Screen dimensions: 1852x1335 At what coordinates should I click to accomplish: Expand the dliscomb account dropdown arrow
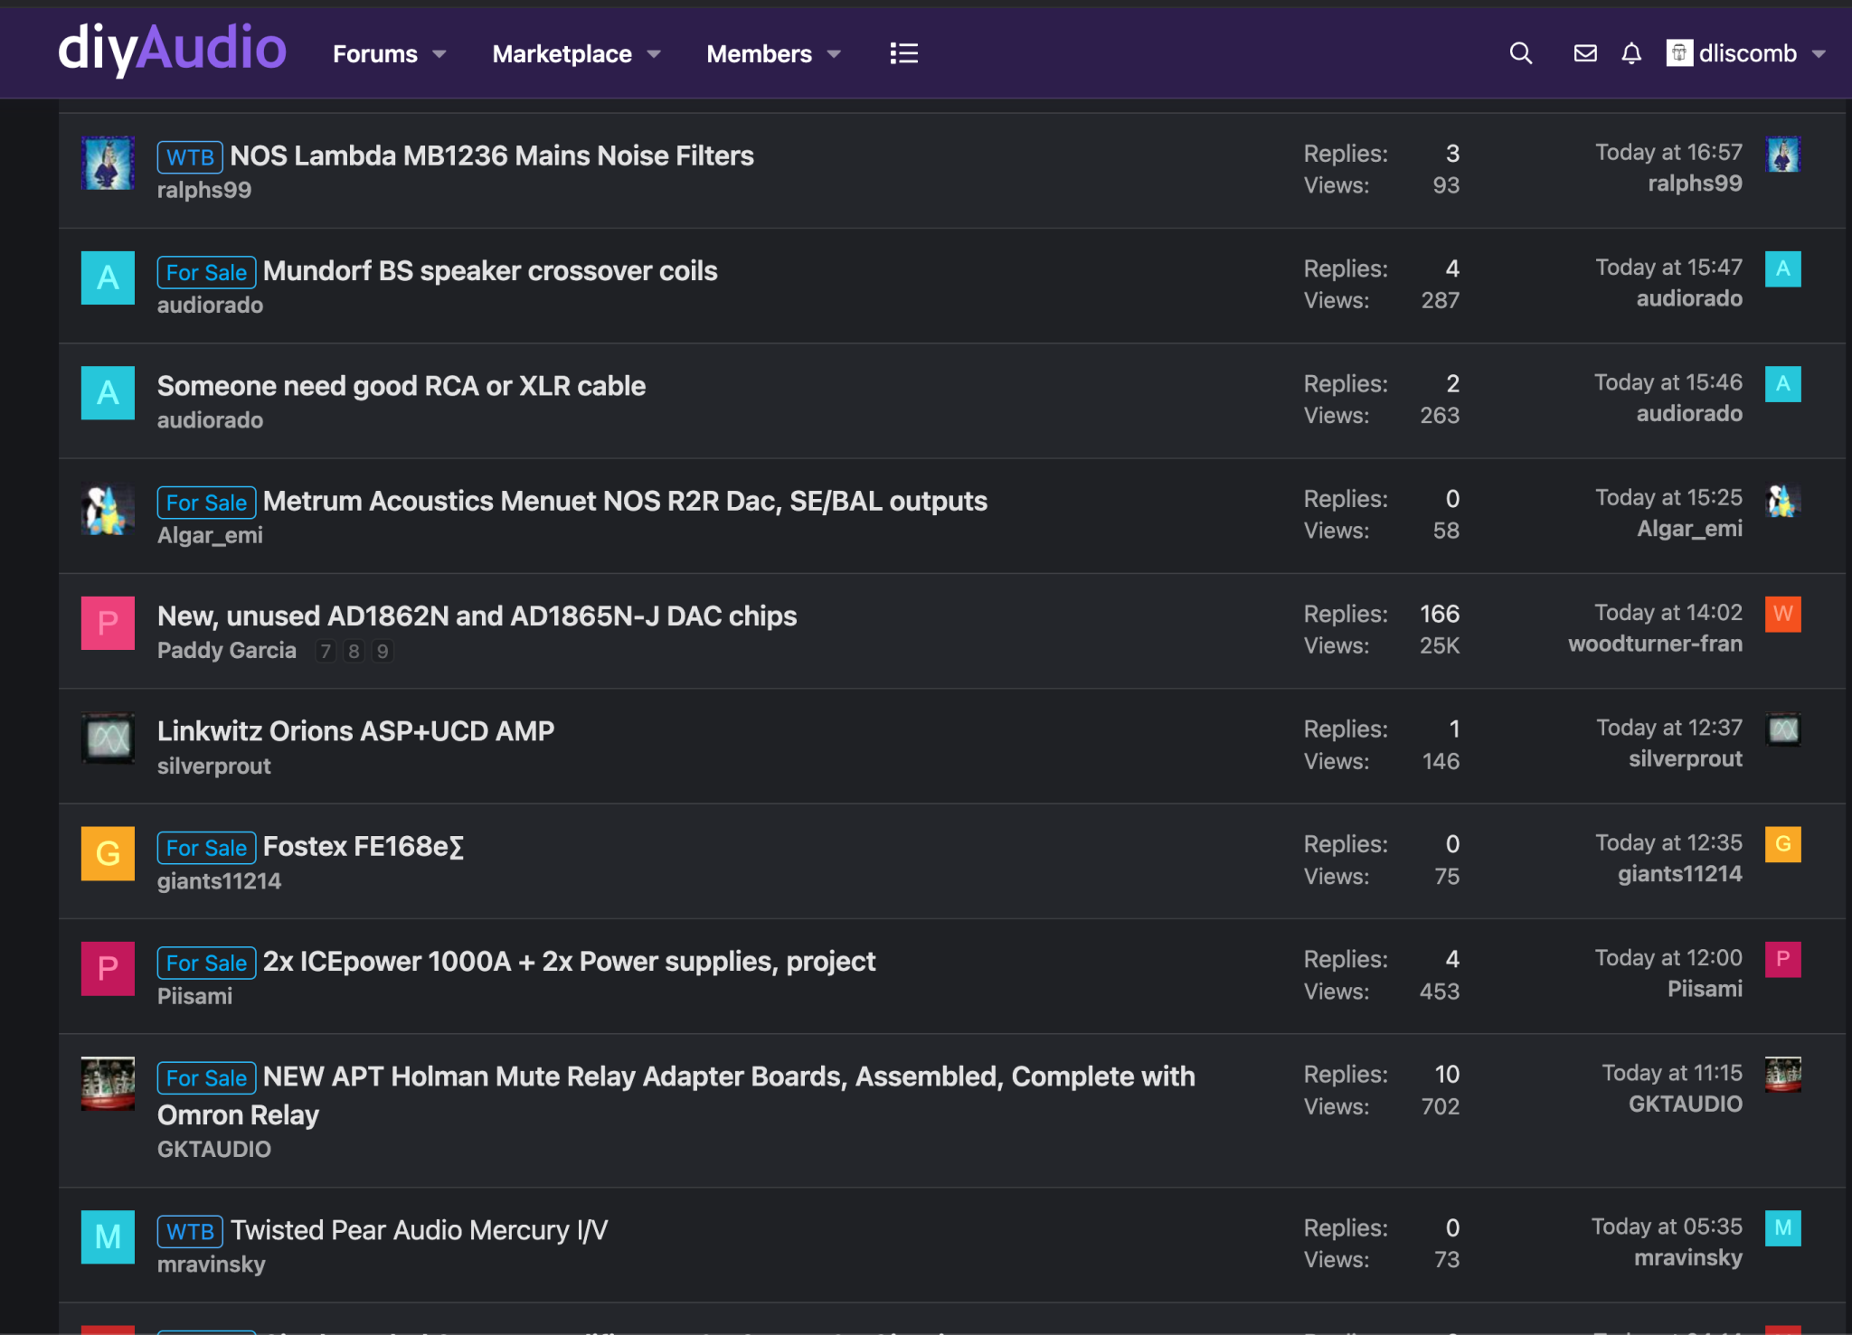[1819, 54]
